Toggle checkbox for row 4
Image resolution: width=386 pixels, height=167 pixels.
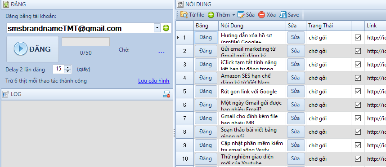(x=358, y=78)
